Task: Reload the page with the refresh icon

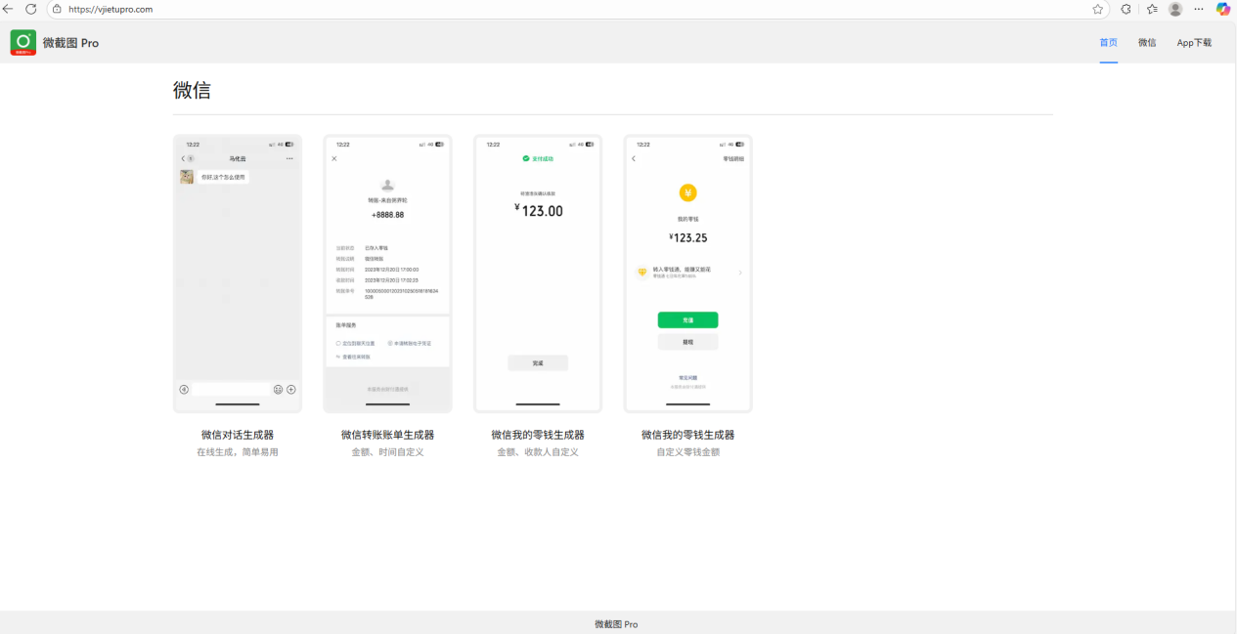Action: click(31, 9)
